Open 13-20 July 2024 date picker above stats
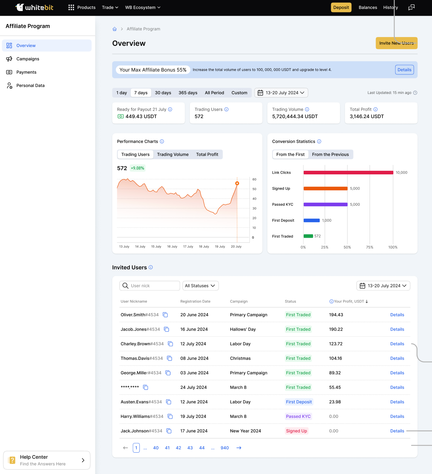Image resolution: width=432 pixels, height=474 pixels. pos(281,93)
